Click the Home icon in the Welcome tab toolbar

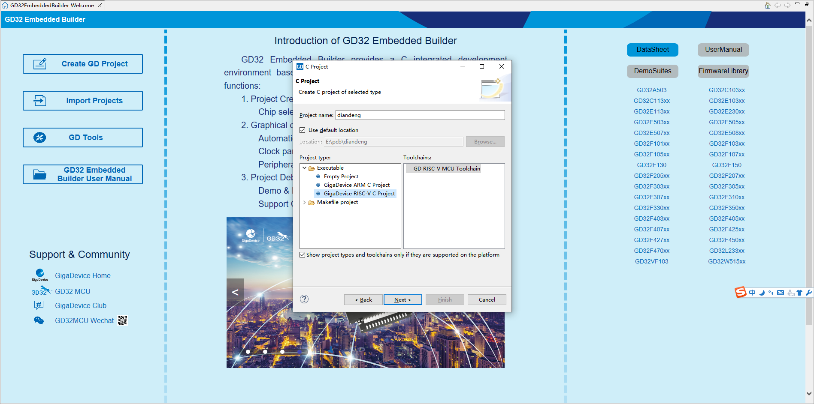pyautogui.click(x=768, y=5)
